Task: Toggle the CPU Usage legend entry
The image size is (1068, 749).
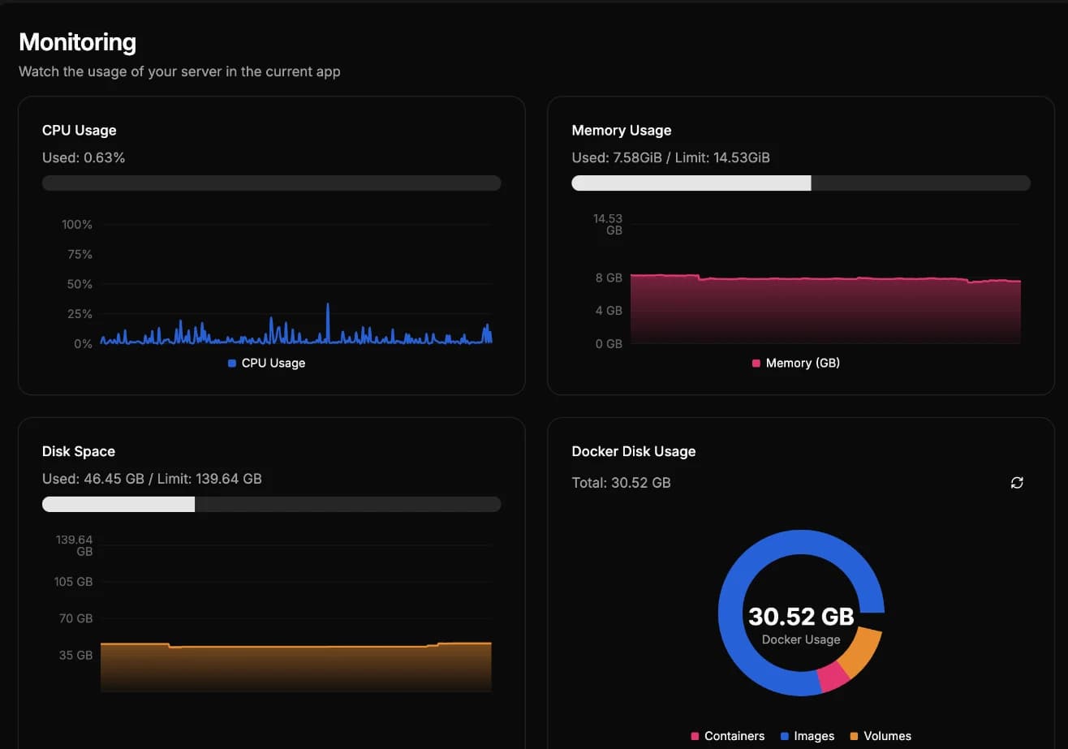Action: 267,363
